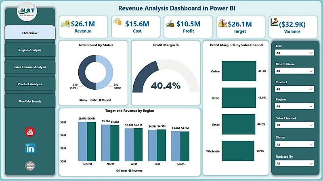Click the 40.4% gauge value
The height and width of the screenshot is (181, 323).
point(166,85)
